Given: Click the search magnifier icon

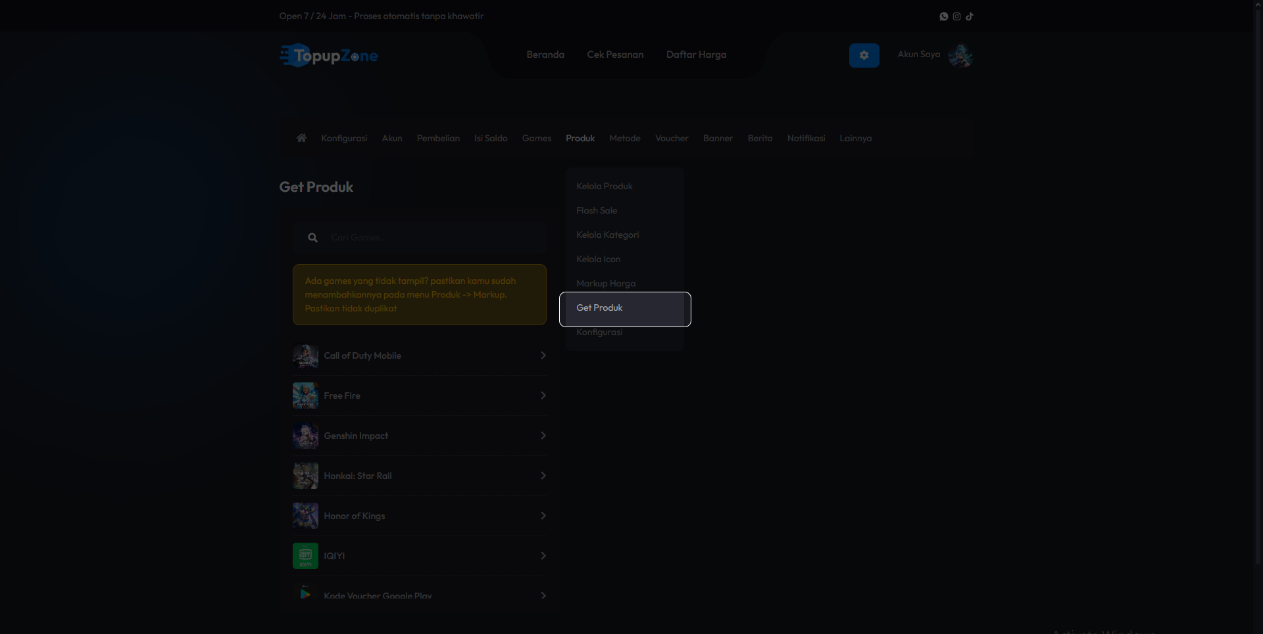Looking at the screenshot, I should click(312, 237).
